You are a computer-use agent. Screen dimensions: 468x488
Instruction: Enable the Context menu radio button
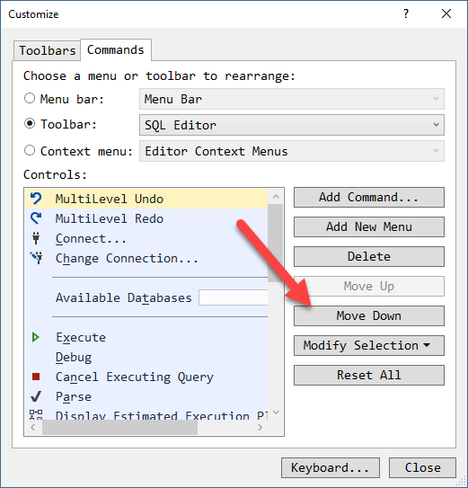point(30,150)
